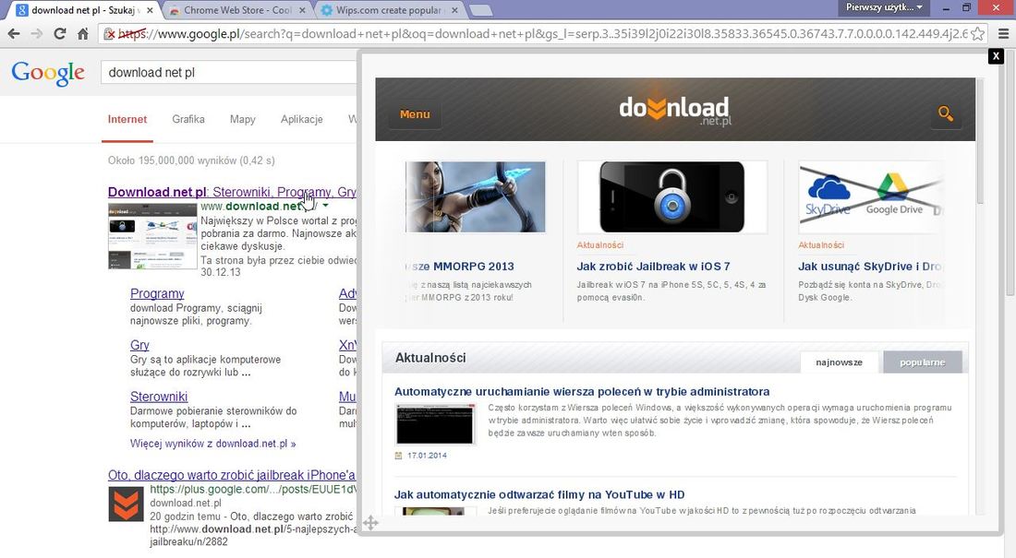Bookmark this page with the star icon

pyautogui.click(x=978, y=33)
